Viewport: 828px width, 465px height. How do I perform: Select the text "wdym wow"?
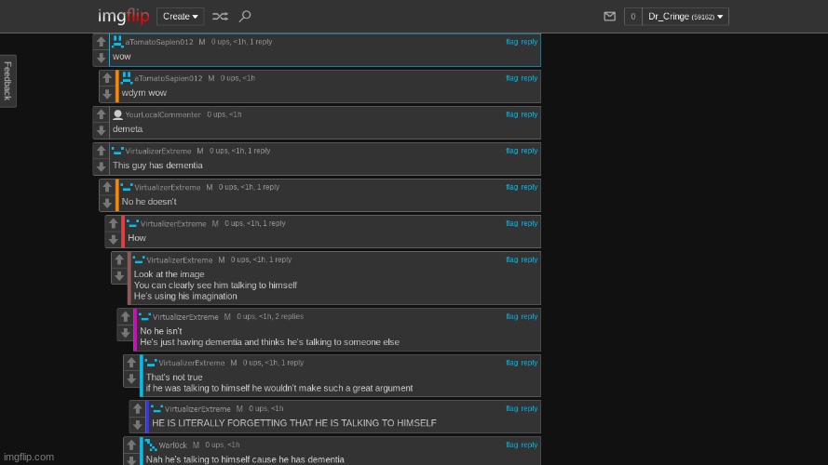tap(144, 93)
